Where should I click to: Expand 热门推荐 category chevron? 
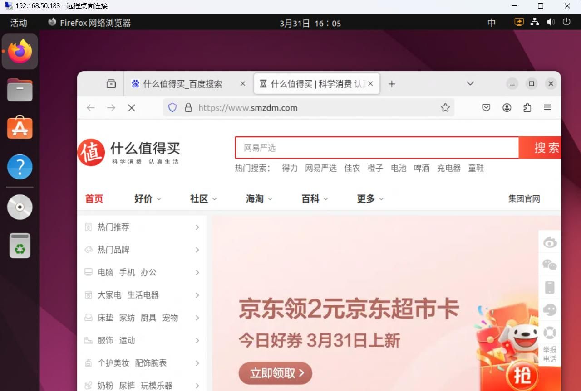197,227
